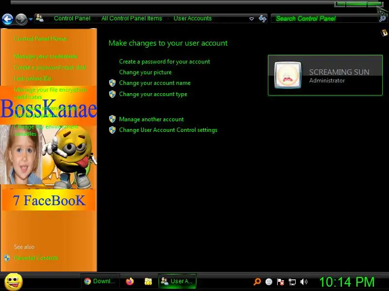The width and height of the screenshot is (389, 291).
Task: Open Manage your file encryption certificates
Action: (x=51, y=93)
